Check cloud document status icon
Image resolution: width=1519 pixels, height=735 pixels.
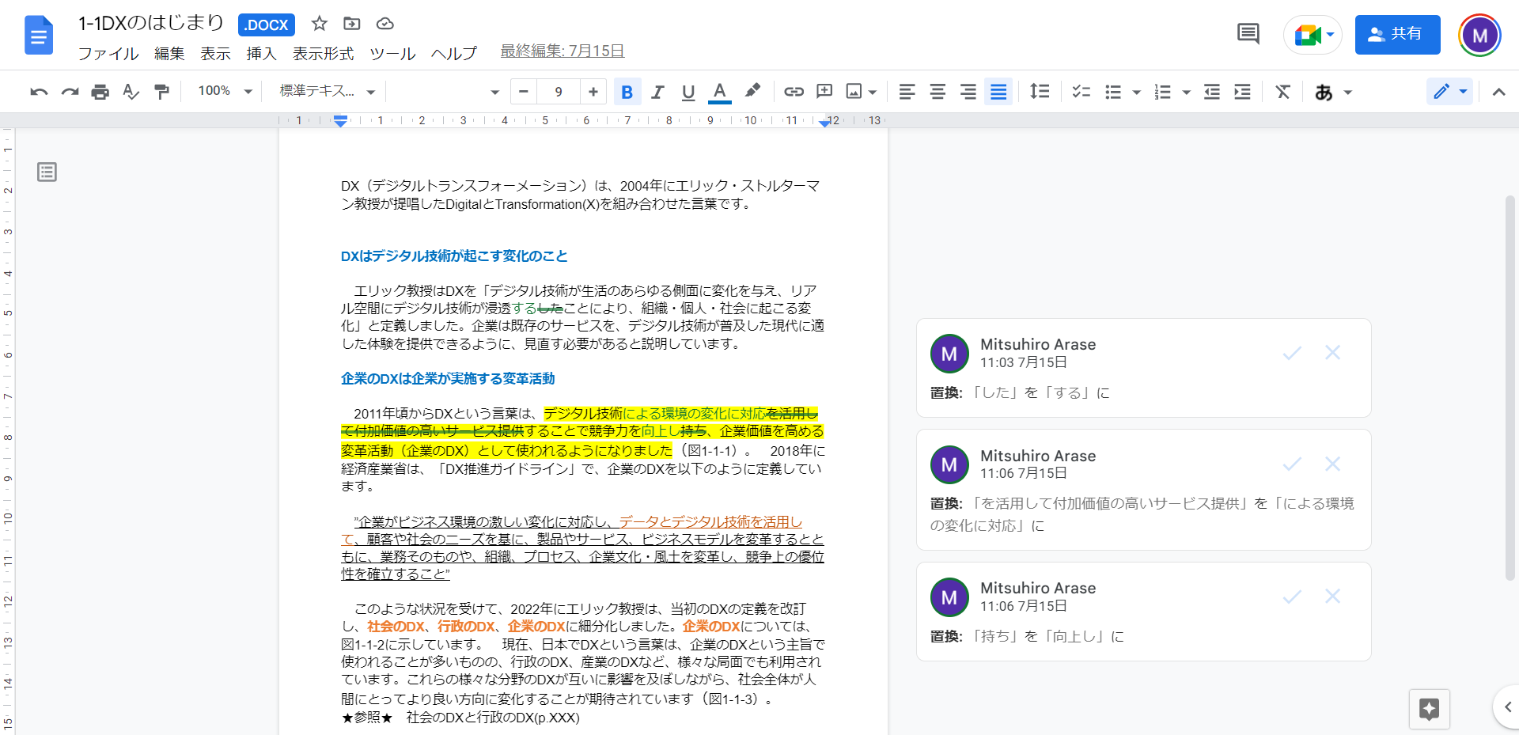click(384, 24)
